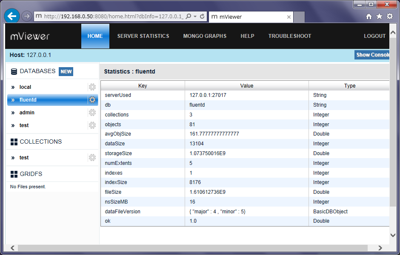Click the value 161.77777777777777
Image resolution: width=400 pixels, height=255 pixels.
pos(214,134)
